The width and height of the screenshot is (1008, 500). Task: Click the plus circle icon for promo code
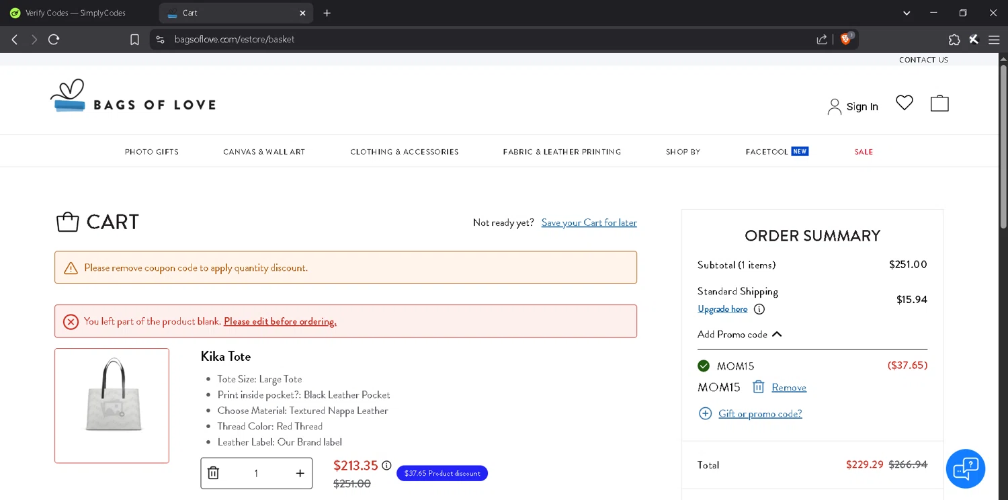click(705, 413)
